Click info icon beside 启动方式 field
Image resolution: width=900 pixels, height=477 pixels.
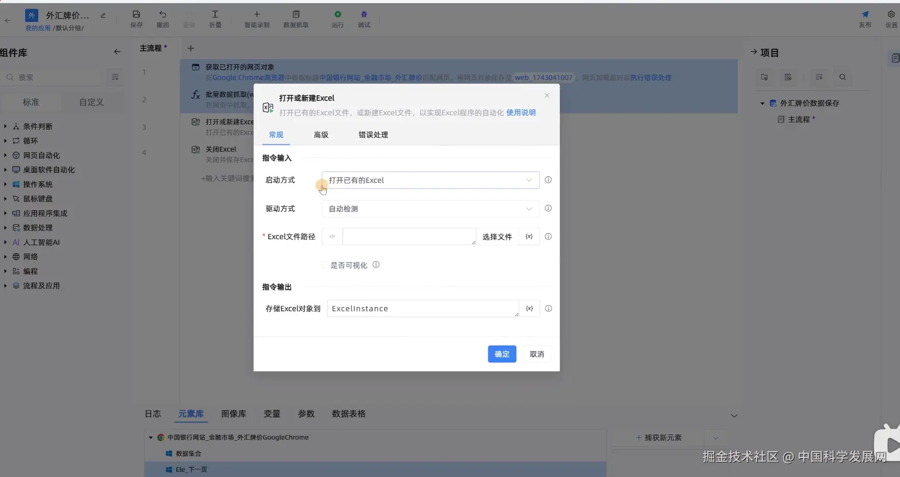click(x=548, y=180)
